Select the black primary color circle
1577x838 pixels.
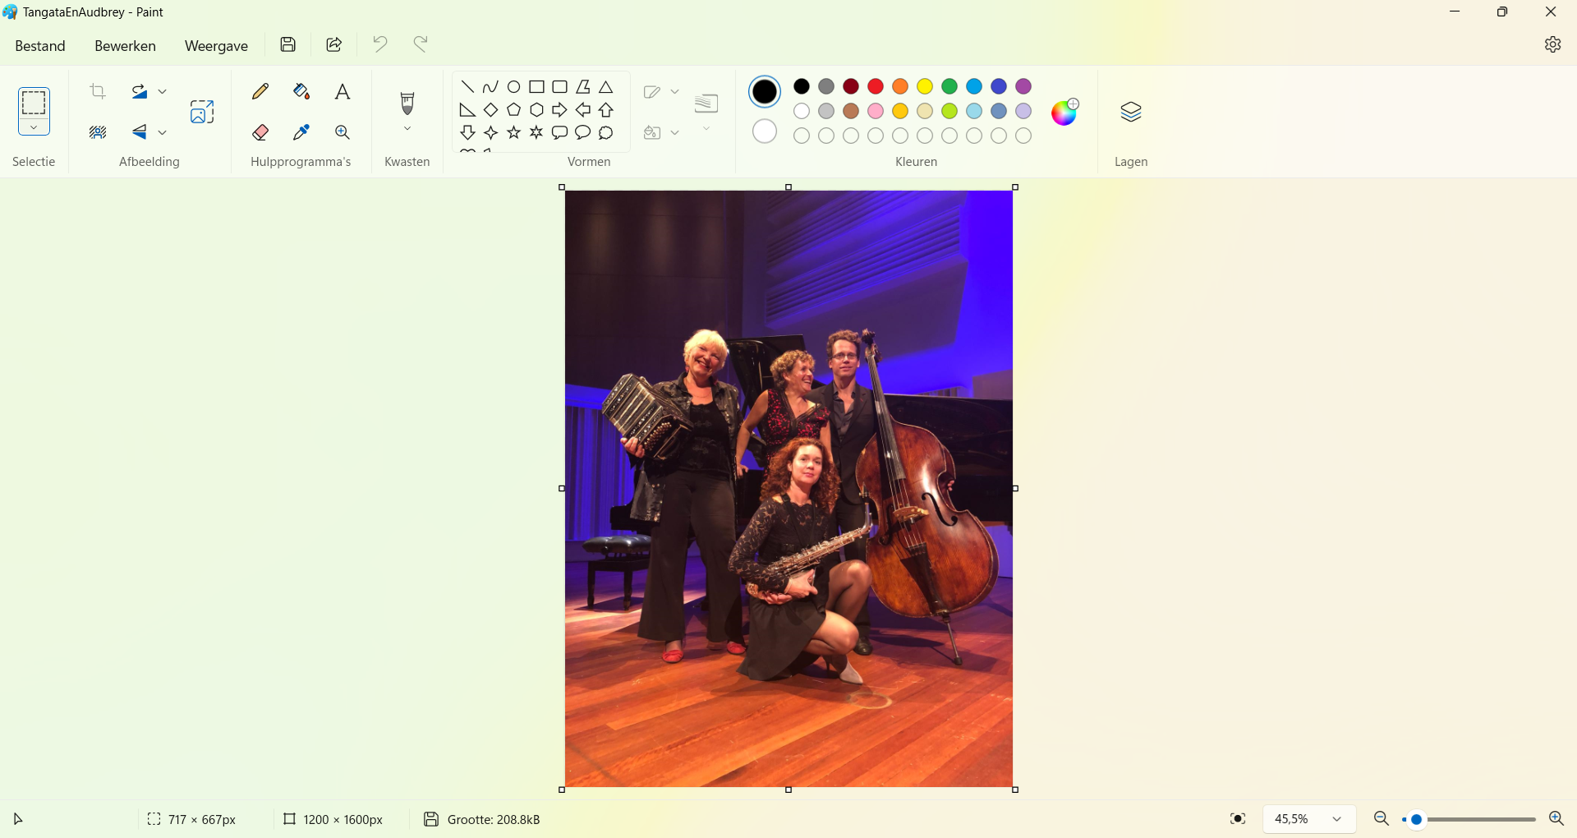point(765,91)
